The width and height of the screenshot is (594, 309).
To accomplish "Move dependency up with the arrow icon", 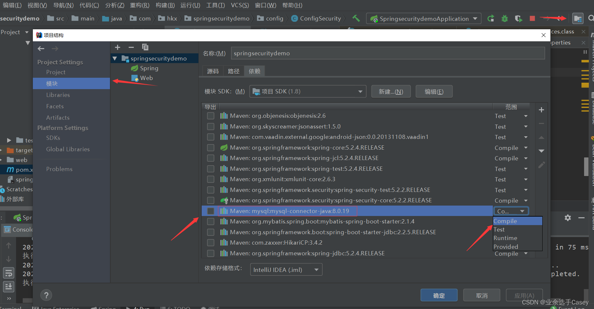I will click(541, 137).
